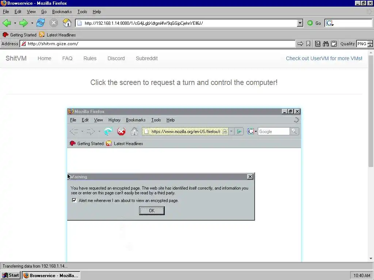Click the inner Firefox Back arrow
Viewport: 374px width, 280px height.
pyautogui.click(x=74, y=131)
